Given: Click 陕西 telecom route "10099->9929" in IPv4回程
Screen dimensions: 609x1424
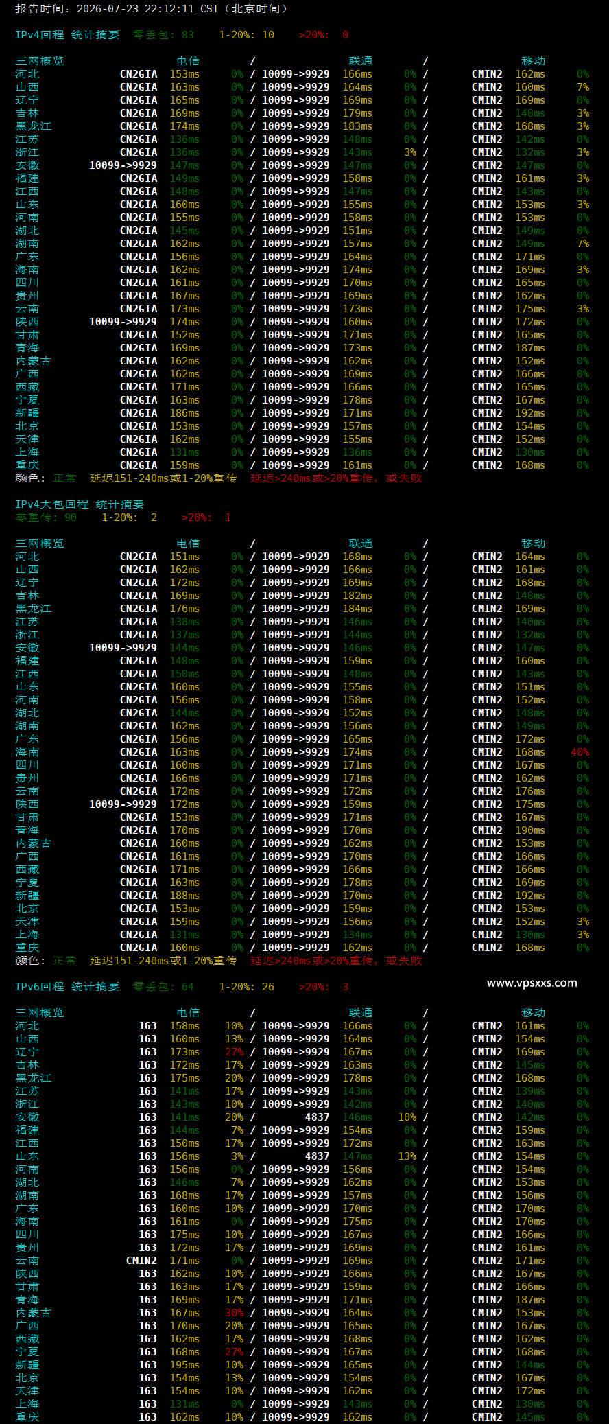Looking at the screenshot, I should pyautogui.click(x=123, y=322).
